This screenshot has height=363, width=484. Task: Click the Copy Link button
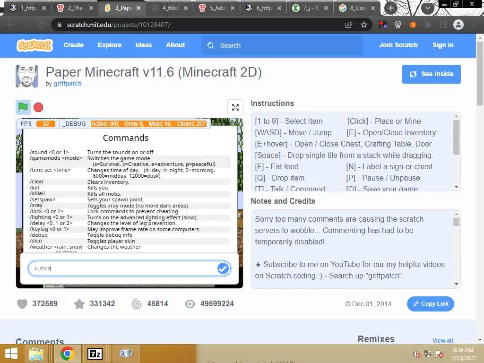tap(430, 304)
